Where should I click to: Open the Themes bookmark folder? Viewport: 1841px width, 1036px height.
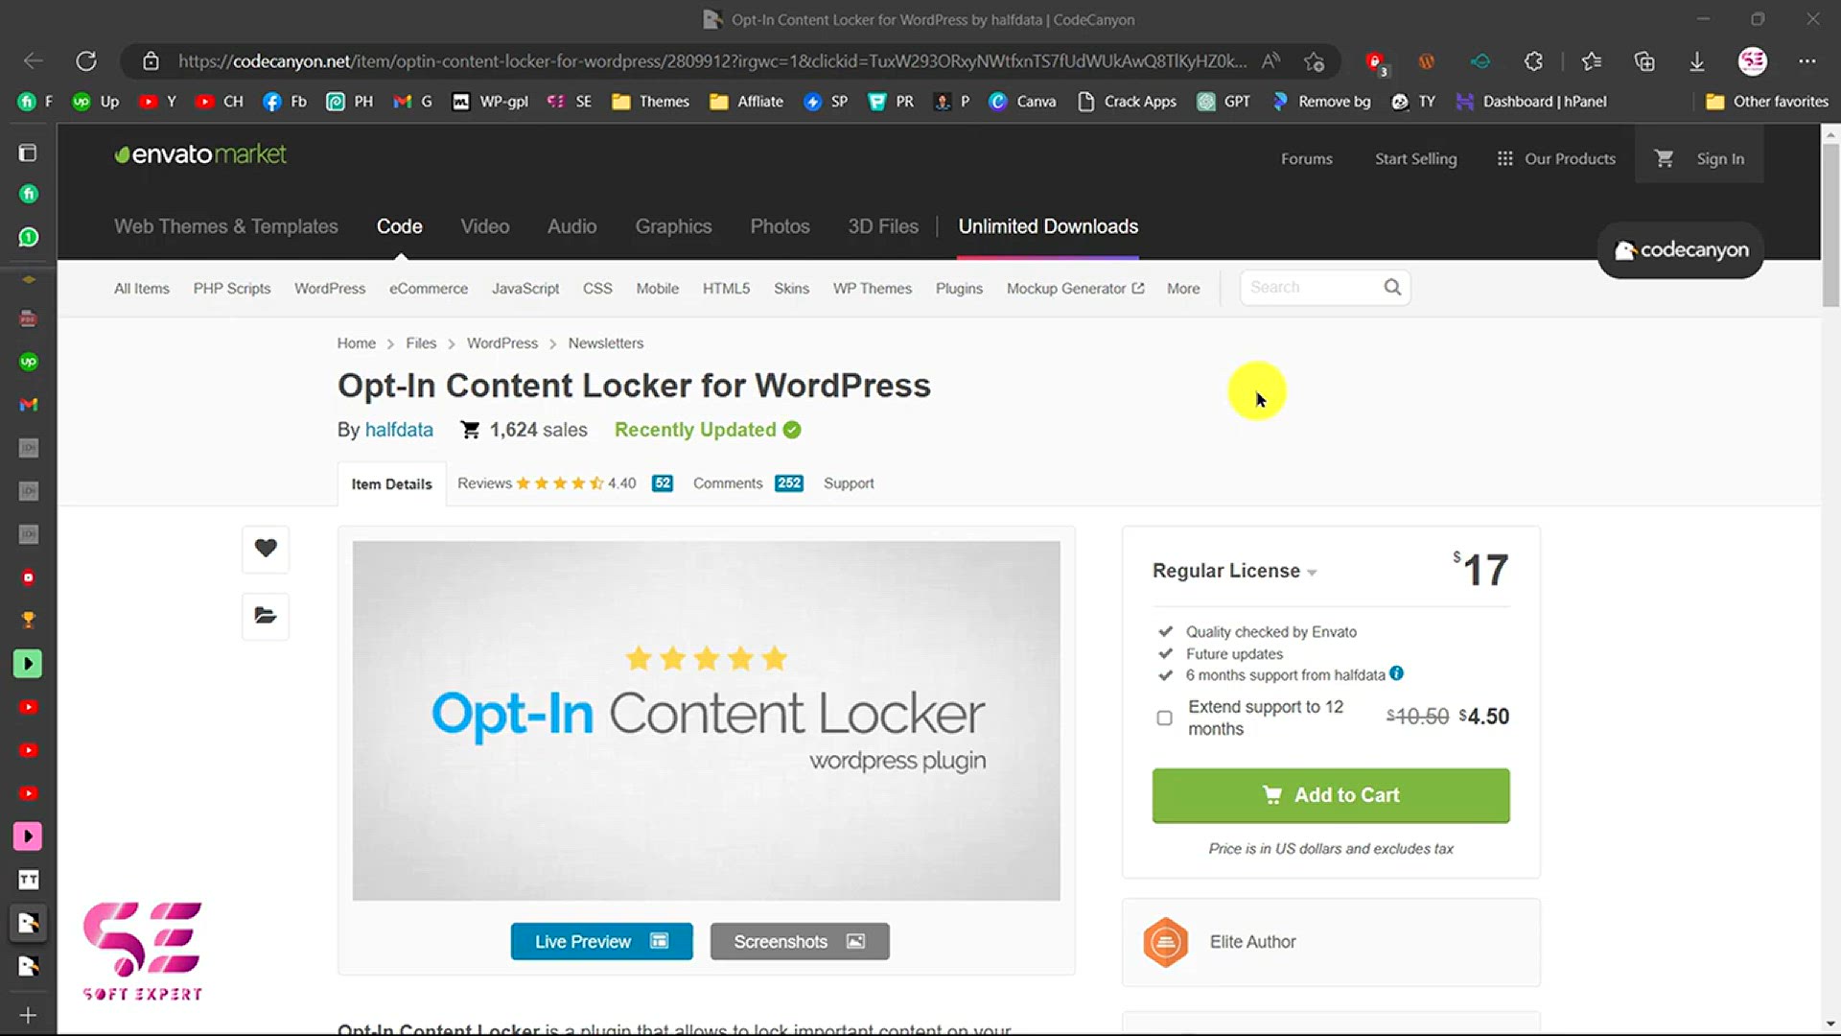point(650,102)
